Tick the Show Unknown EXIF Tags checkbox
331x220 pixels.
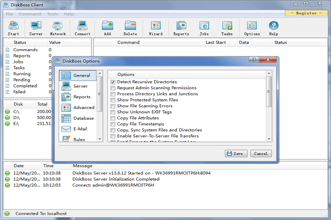(x=113, y=112)
